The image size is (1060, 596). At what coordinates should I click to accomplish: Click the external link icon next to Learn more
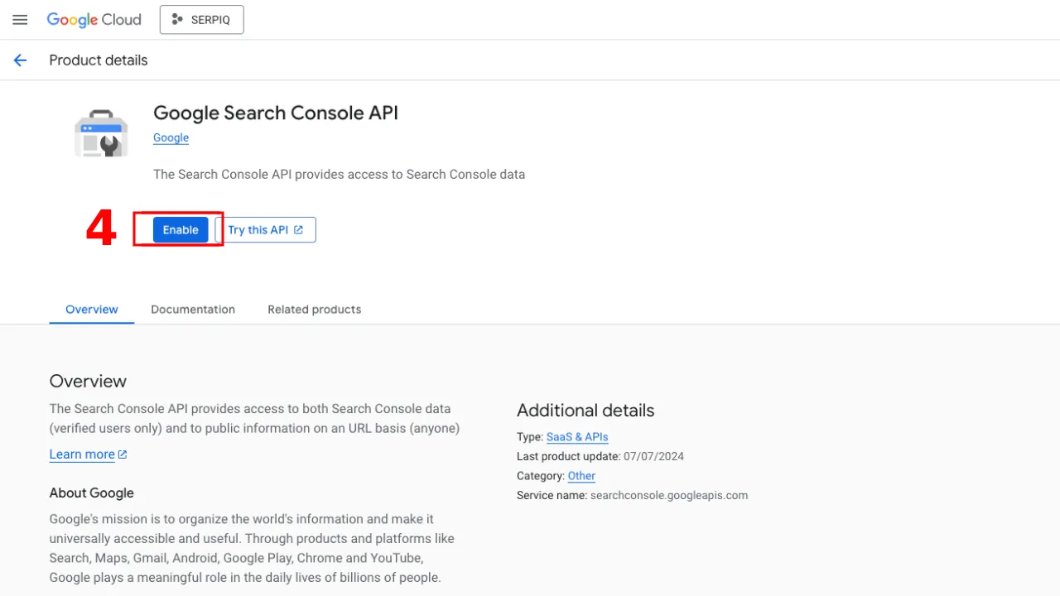pyautogui.click(x=123, y=454)
